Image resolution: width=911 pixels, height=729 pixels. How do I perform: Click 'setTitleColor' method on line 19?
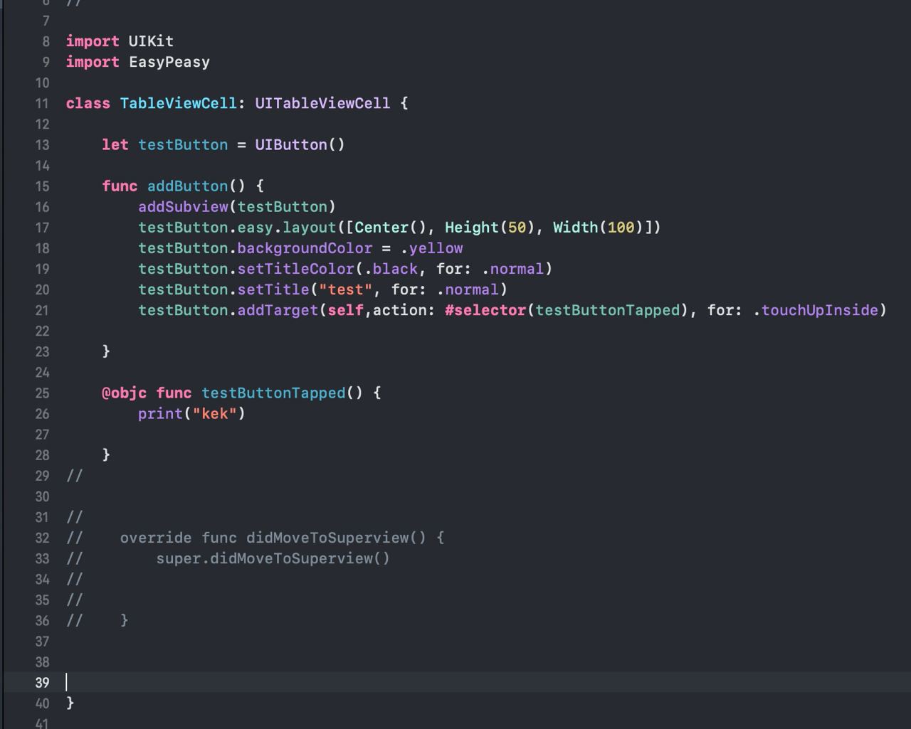click(x=295, y=268)
